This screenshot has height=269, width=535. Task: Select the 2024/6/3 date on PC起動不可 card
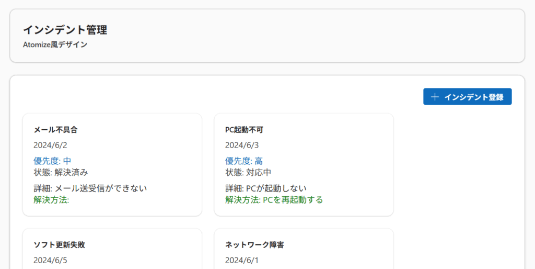pos(242,145)
